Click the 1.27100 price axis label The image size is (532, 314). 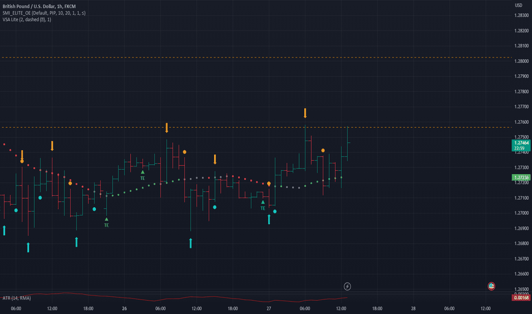522,198
